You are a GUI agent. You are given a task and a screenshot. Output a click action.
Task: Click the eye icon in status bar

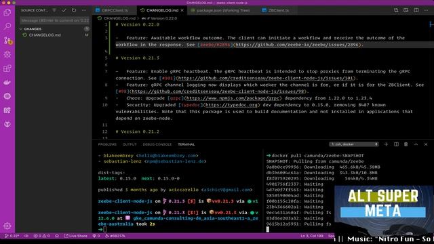click(26, 236)
